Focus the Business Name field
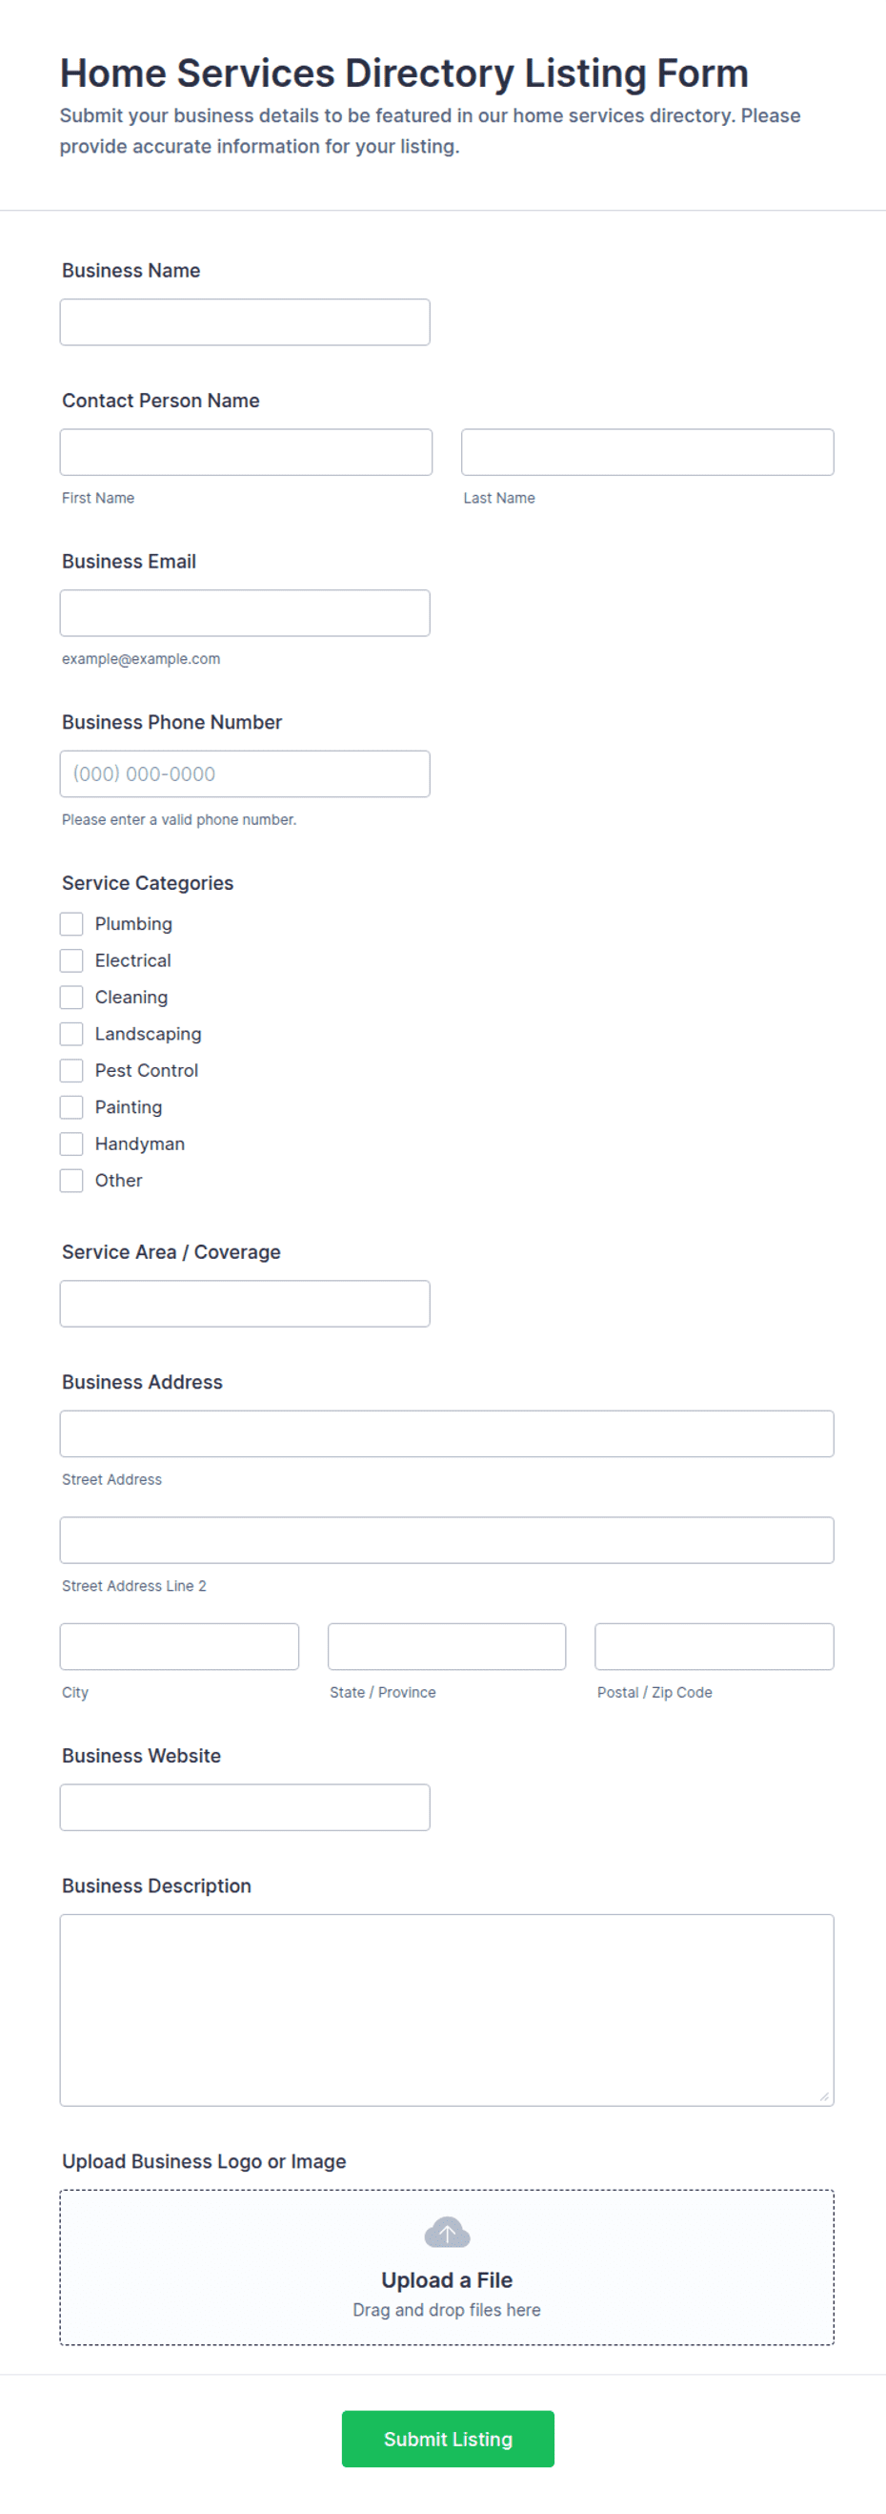Image resolution: width=886 pixels, height=2514 pixels. 245,322
